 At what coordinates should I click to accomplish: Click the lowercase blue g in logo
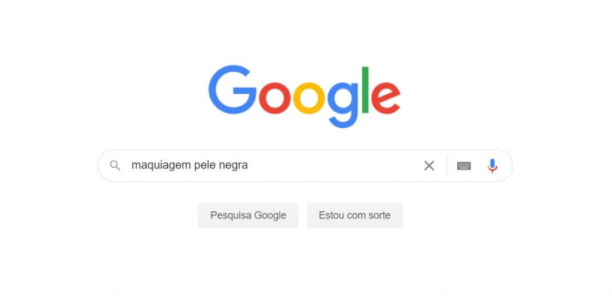[342, 105]
